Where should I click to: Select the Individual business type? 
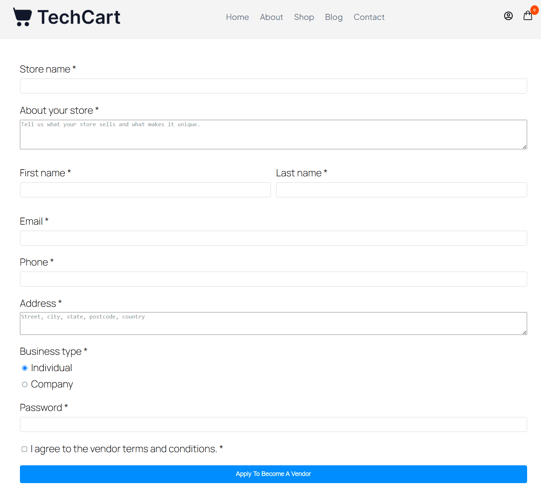(25, 368)
